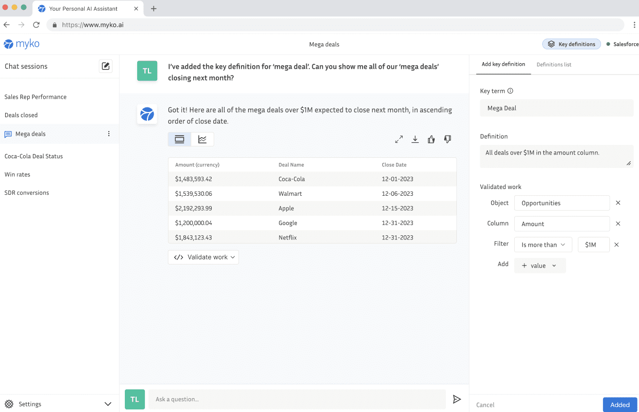Open the Sales Rep Performance chat session
The height and width of the screenshot is (412, 639).
coord(35,97)
